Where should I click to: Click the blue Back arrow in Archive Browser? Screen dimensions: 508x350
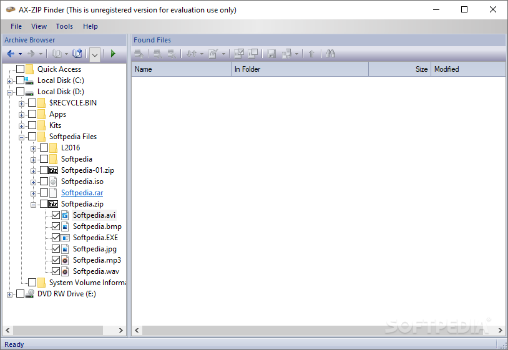point(11,54)
